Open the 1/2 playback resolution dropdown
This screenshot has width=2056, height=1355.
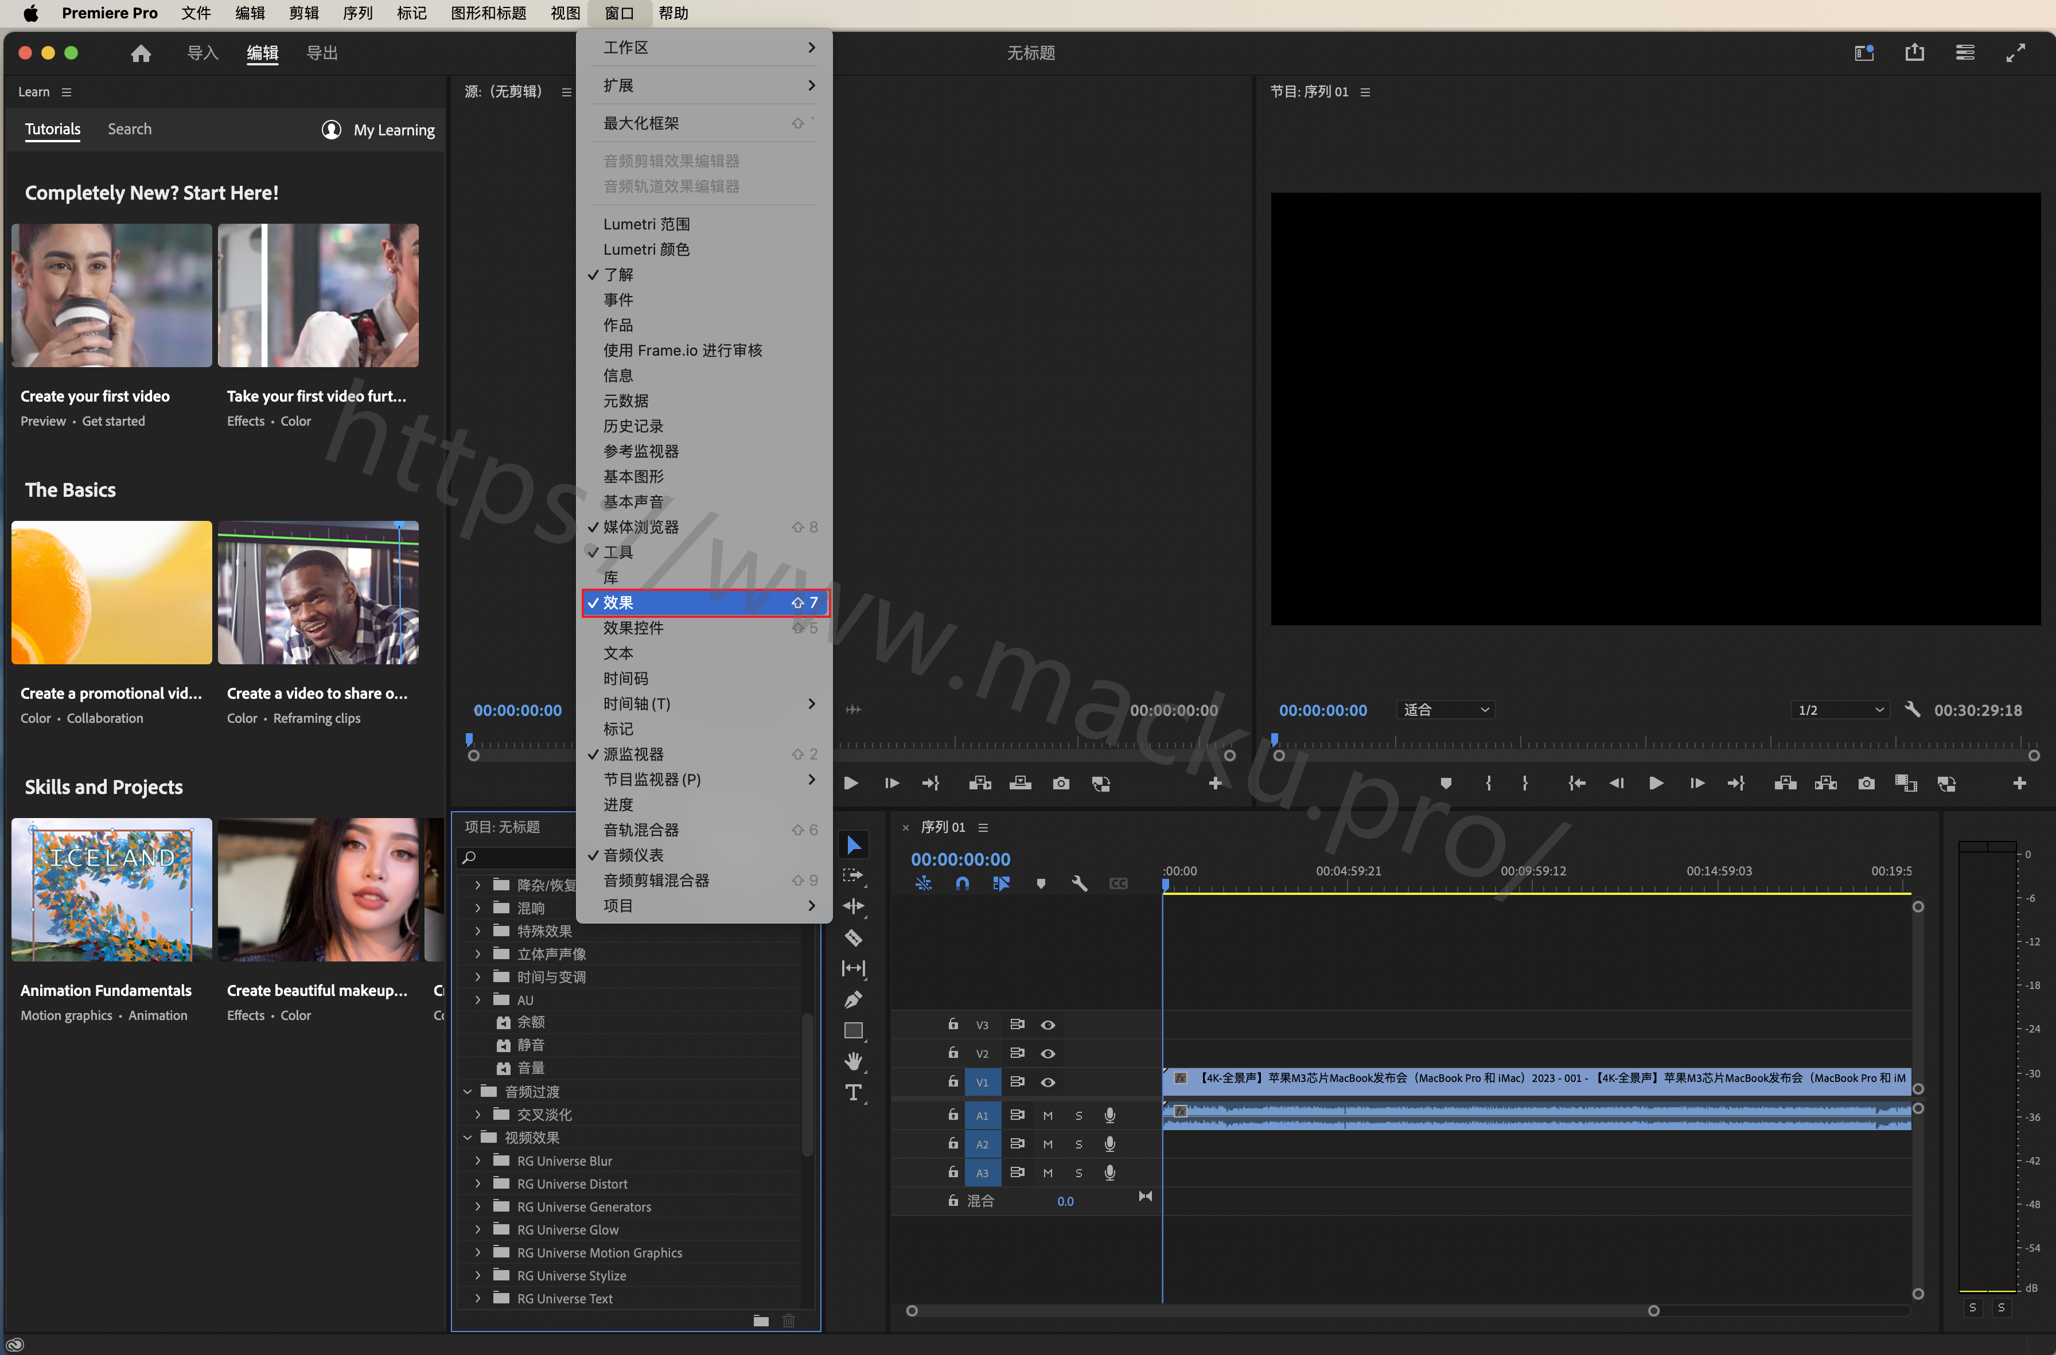pyautogui.click(x=1840, y=710)
